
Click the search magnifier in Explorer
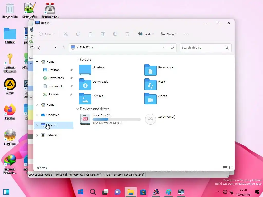(227, 48)
